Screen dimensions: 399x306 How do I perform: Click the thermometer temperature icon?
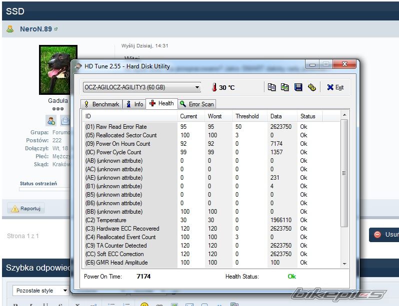point(214,87)
